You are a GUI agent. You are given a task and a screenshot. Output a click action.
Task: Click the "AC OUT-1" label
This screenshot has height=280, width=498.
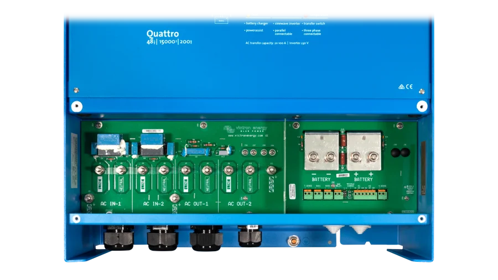(196, 204)
